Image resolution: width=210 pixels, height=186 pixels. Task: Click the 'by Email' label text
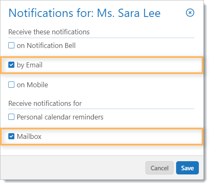click(29, 65)
